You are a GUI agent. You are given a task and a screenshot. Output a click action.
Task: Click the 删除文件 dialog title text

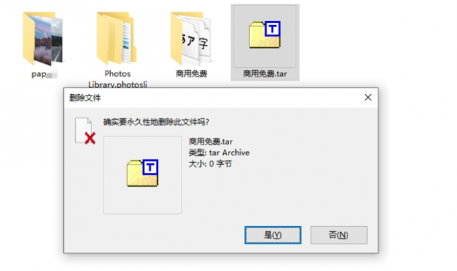tap(85, 98)
